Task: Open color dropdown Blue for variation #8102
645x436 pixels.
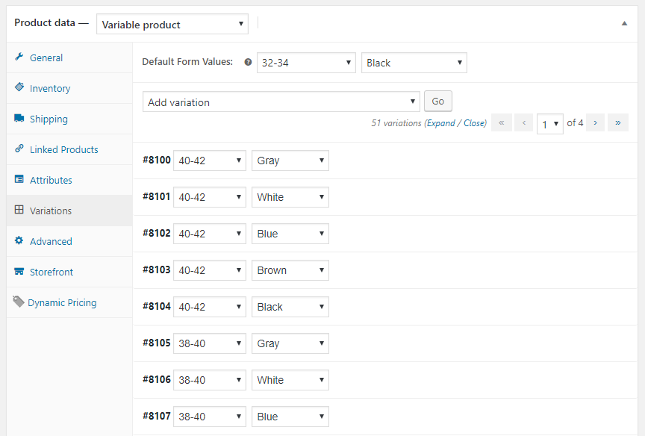Action: [x=290, y=234]
